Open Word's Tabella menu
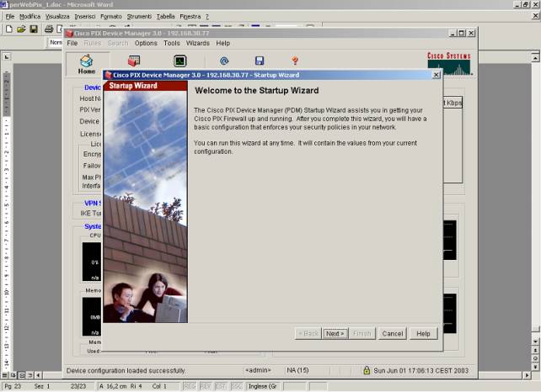 coord(166,16)
